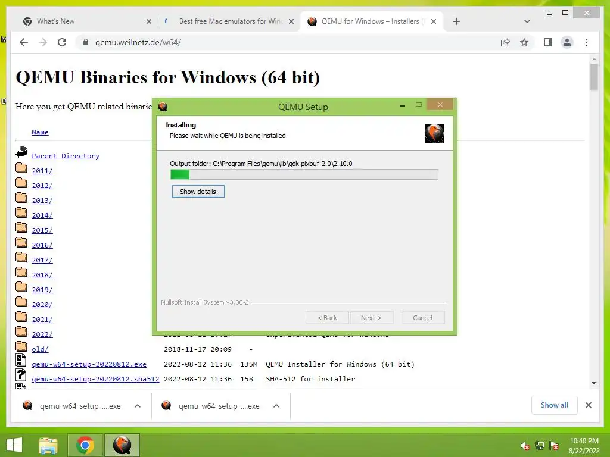Click the installation progress bar
The image size is (610, 457).
[304, 174]
